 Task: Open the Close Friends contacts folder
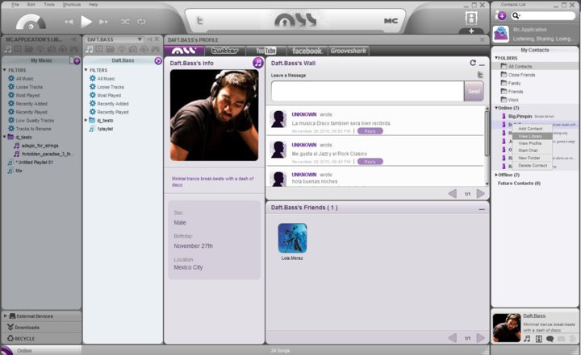(x=522, y=75)
